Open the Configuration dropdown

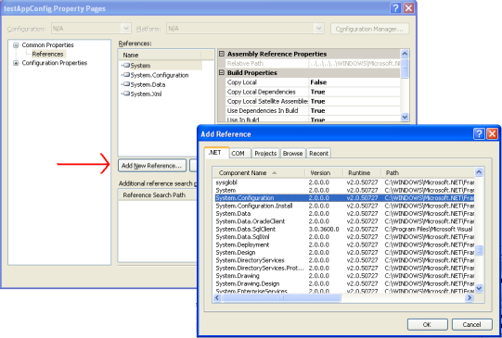tap(126, 29)
